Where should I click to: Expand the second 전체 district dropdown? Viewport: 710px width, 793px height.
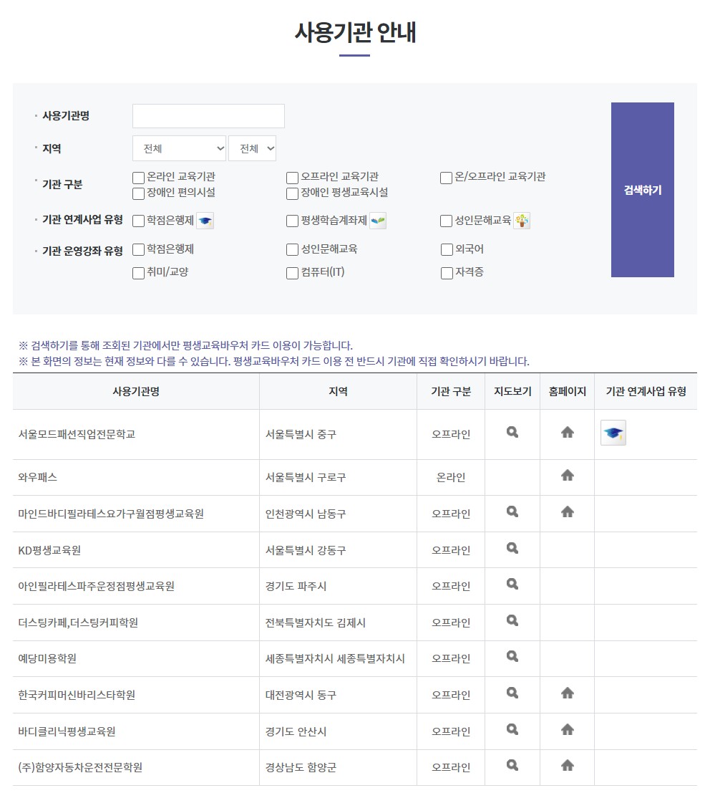[x=253, y=148]
